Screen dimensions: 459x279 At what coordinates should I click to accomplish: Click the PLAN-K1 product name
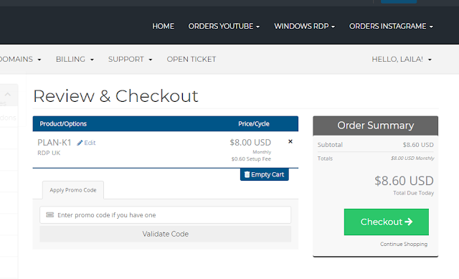click(55, 143)
